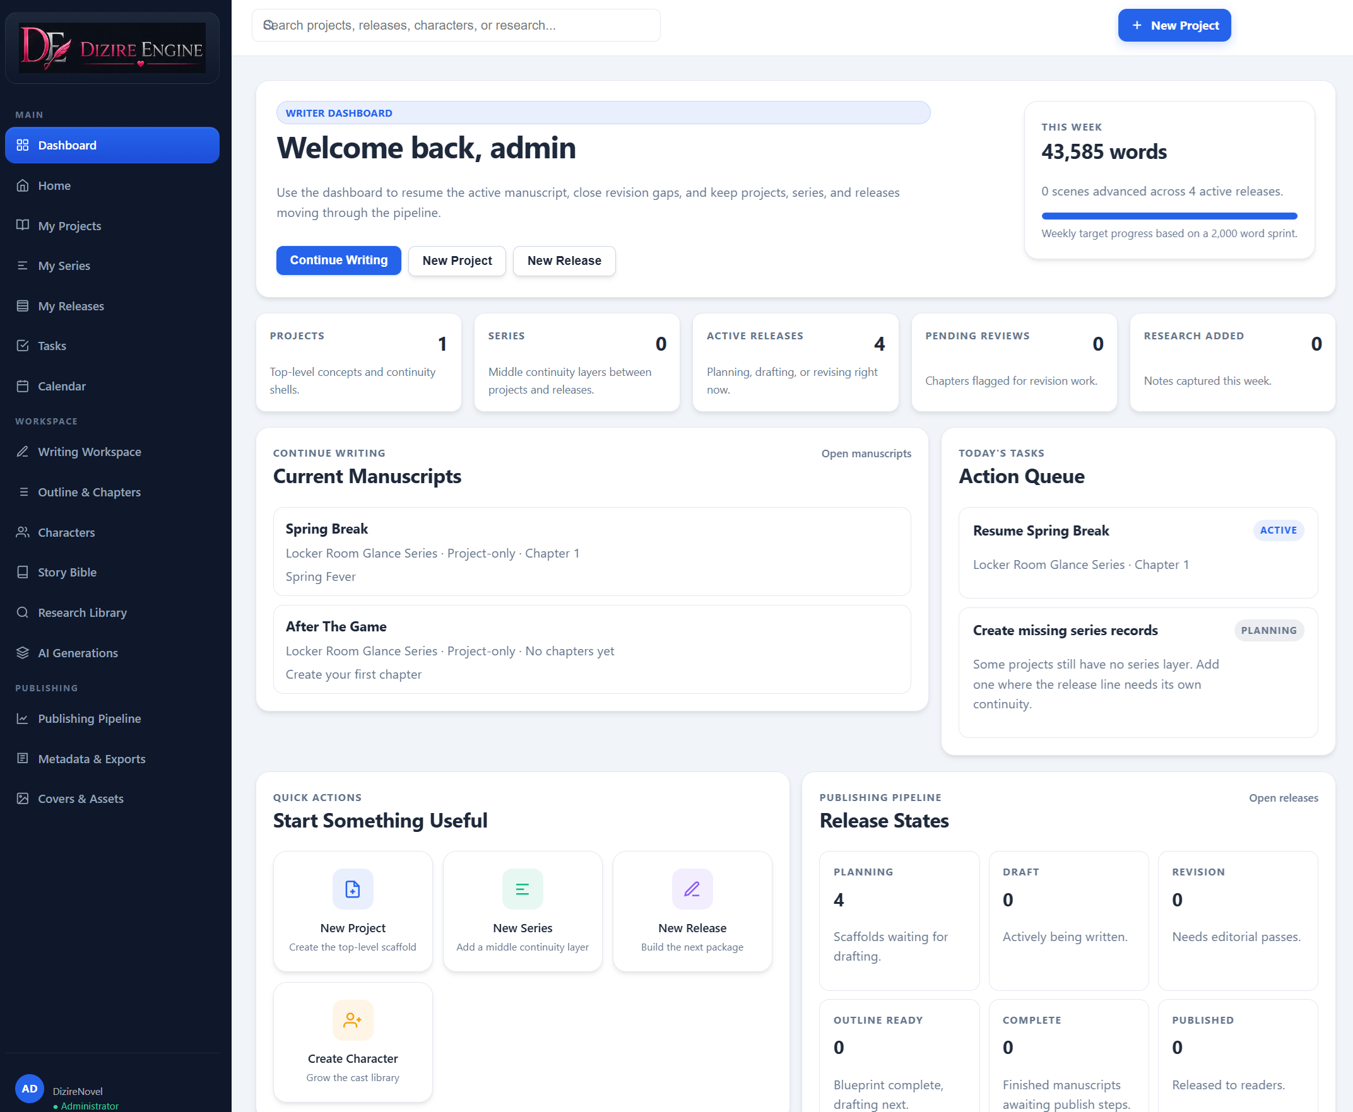Click the New Project file-plus quick action icon
This screenshot has height=1112, width=1353.
point(353,889)
